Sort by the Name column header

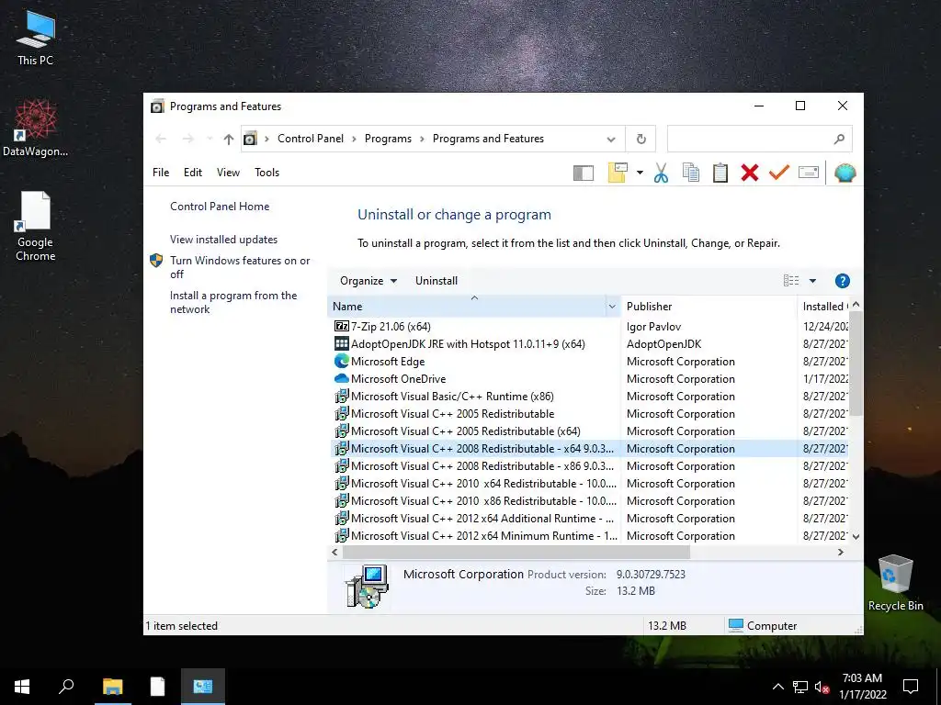[468, 307]
